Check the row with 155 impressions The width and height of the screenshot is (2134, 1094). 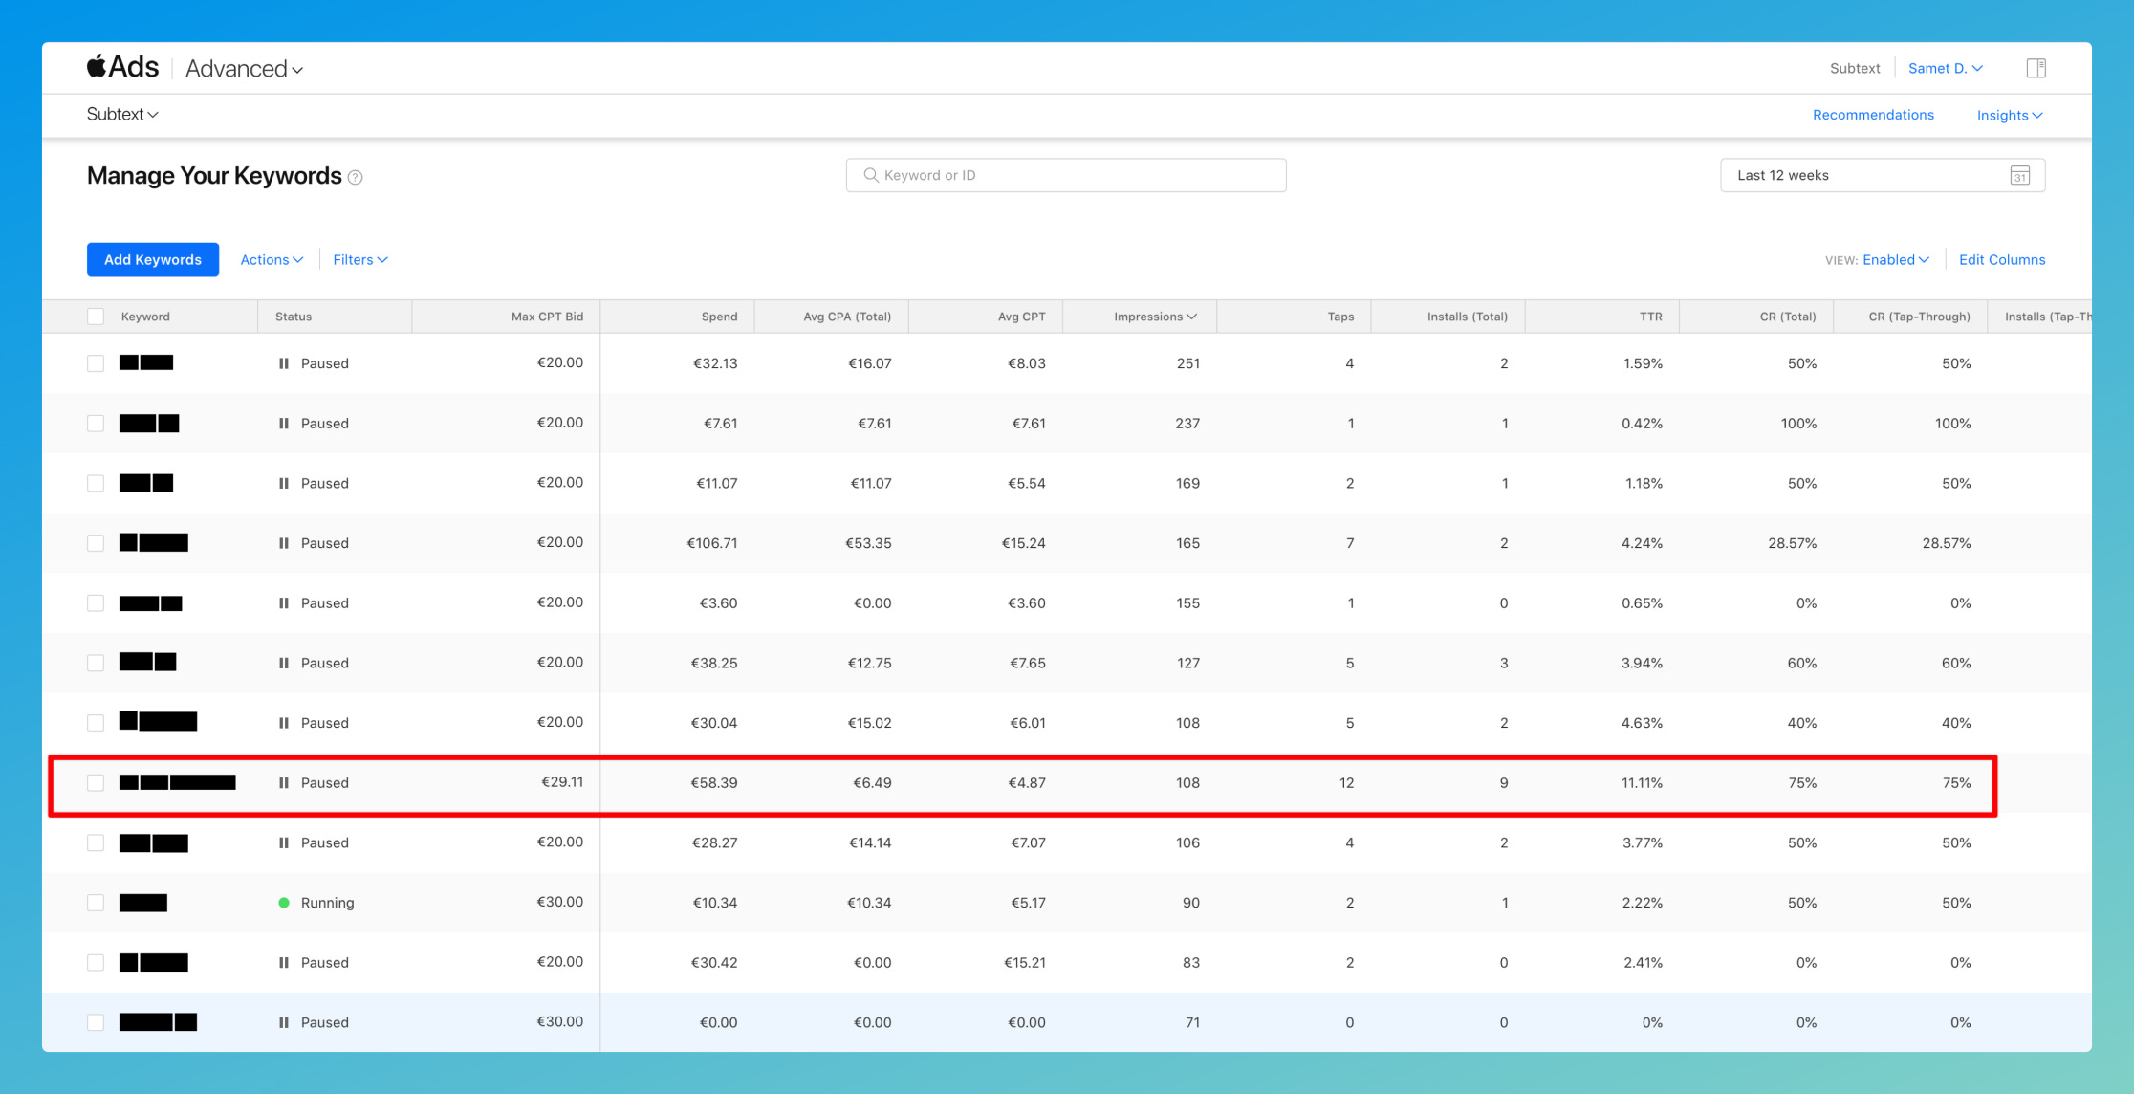[x=96, y=603]
